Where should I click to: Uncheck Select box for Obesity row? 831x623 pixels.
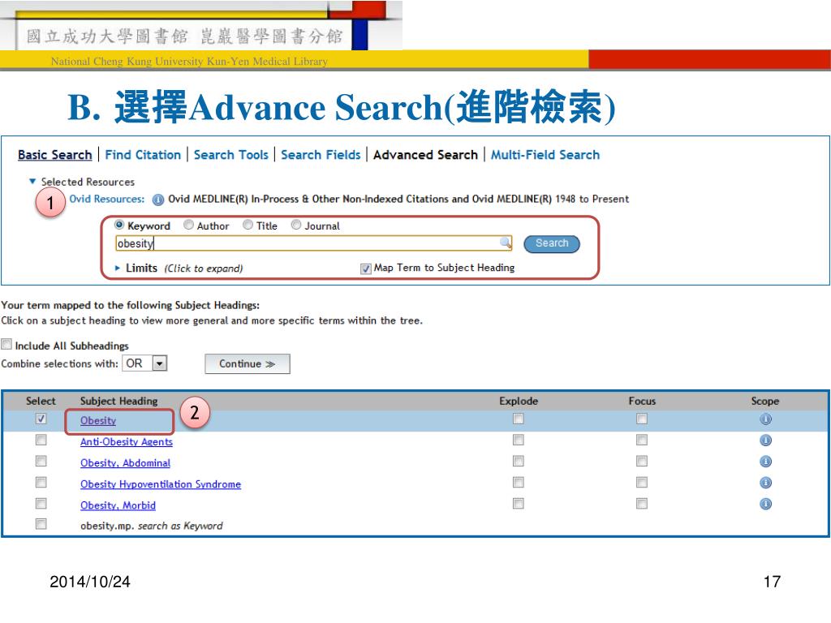(x=41, y=419)
